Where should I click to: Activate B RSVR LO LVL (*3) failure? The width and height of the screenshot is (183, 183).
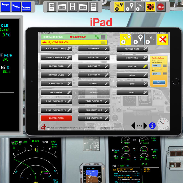(56, 75)
